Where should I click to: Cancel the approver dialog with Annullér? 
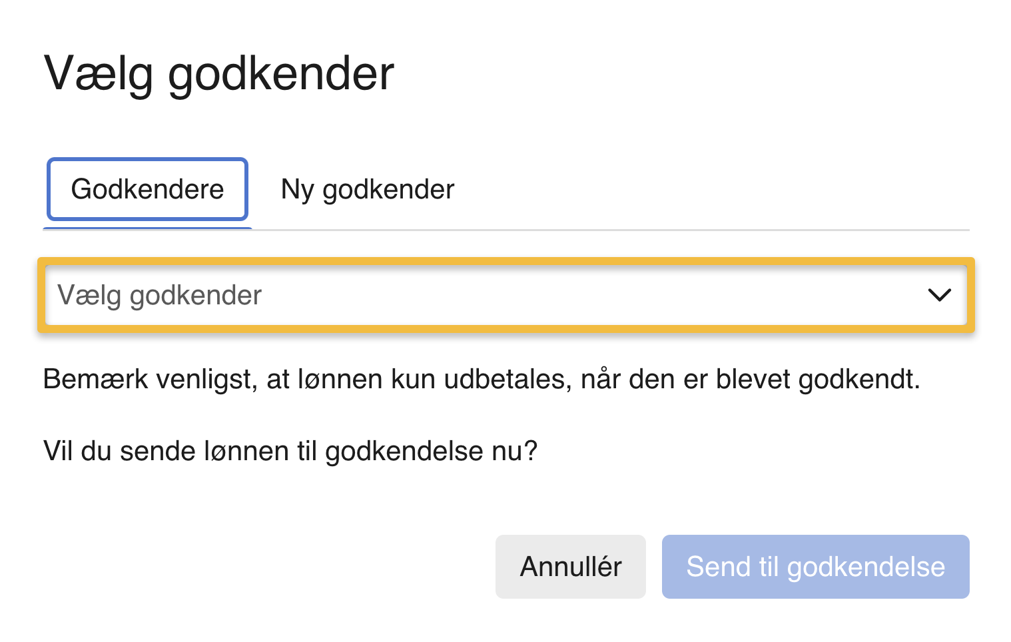point(570,567)
